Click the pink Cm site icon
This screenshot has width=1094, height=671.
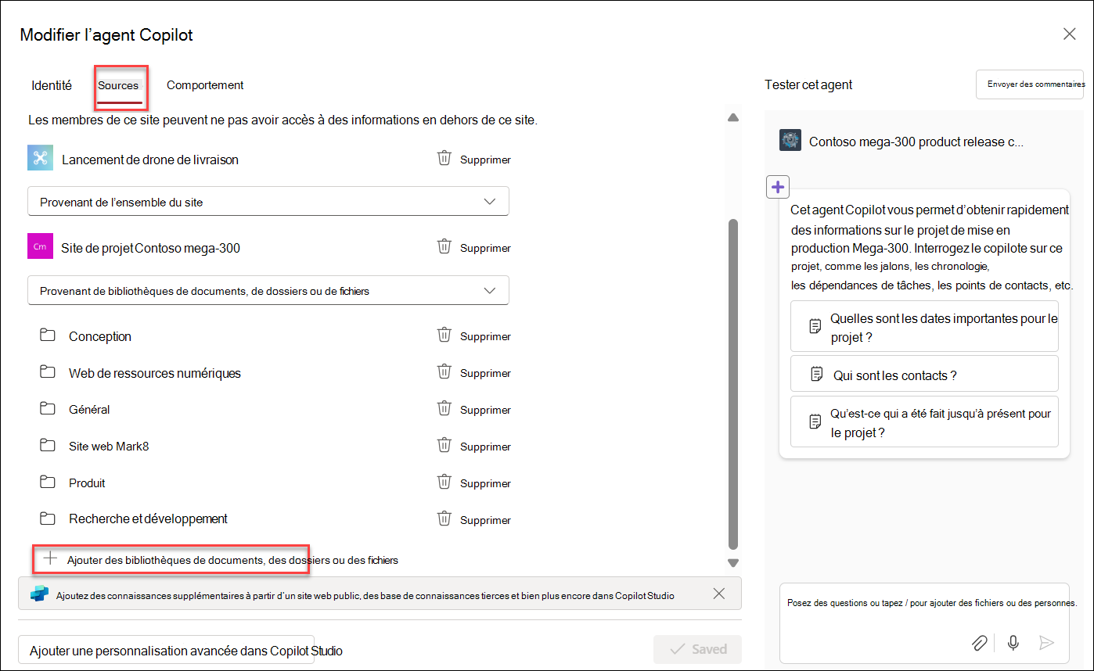(40, 246)
